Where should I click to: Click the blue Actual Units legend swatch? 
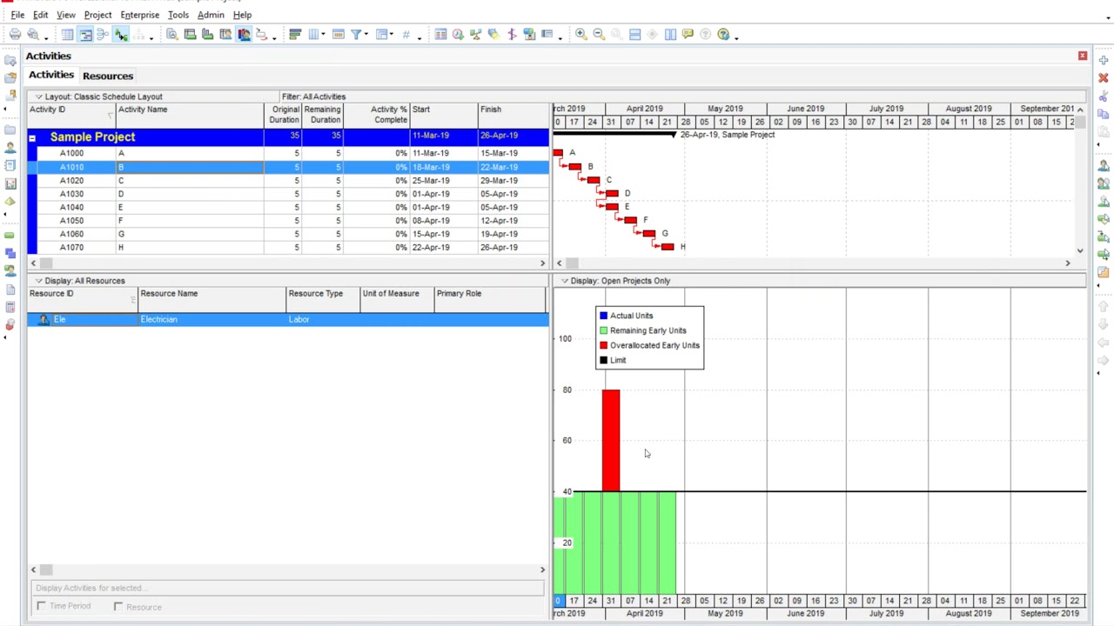[x=603, y=316]
